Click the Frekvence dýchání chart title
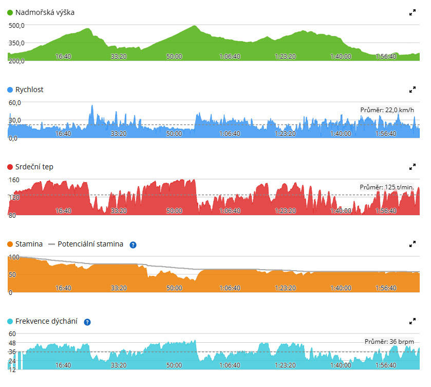 point(46,321)
